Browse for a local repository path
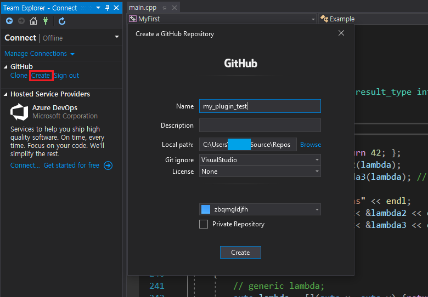 (311, 145)
